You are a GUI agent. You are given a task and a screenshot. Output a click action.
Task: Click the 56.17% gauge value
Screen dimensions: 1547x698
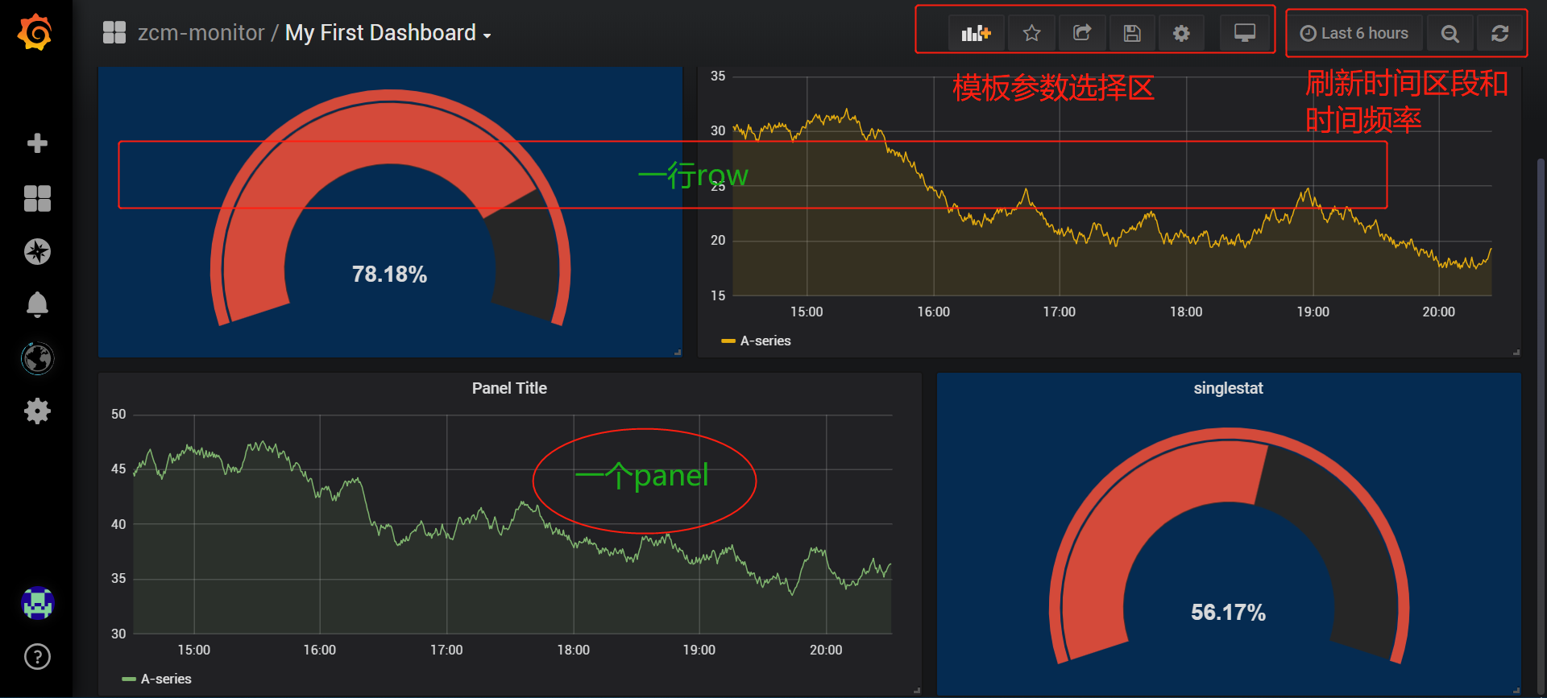(1228, 613)
